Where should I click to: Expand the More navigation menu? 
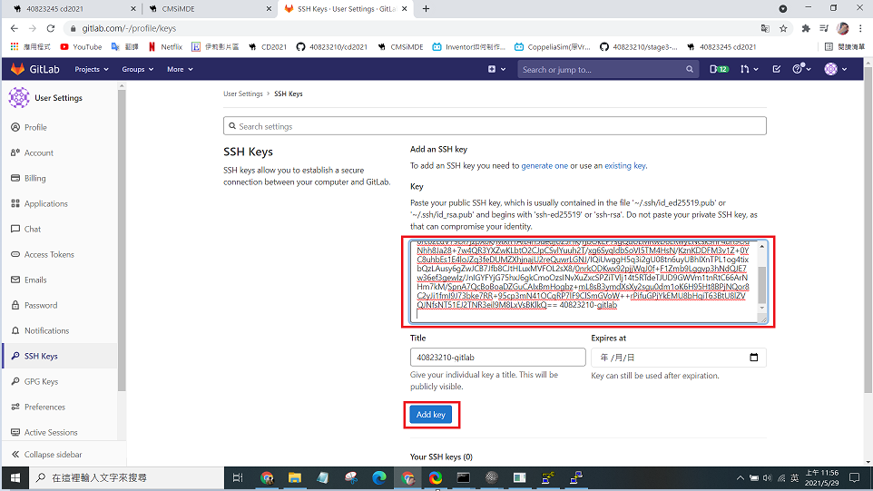click(x=180, y=69)
